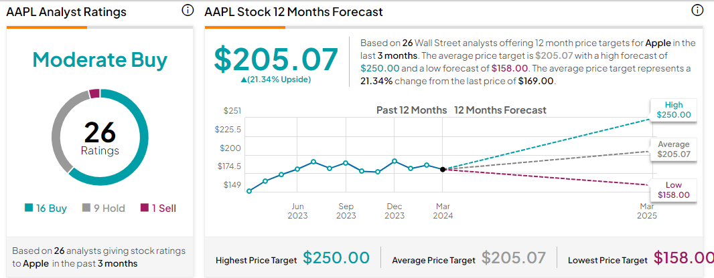This screenshot has height=278, width=714.
Task: Click the Lowest Price Target $158.00 value
Action: click(683, 258)
